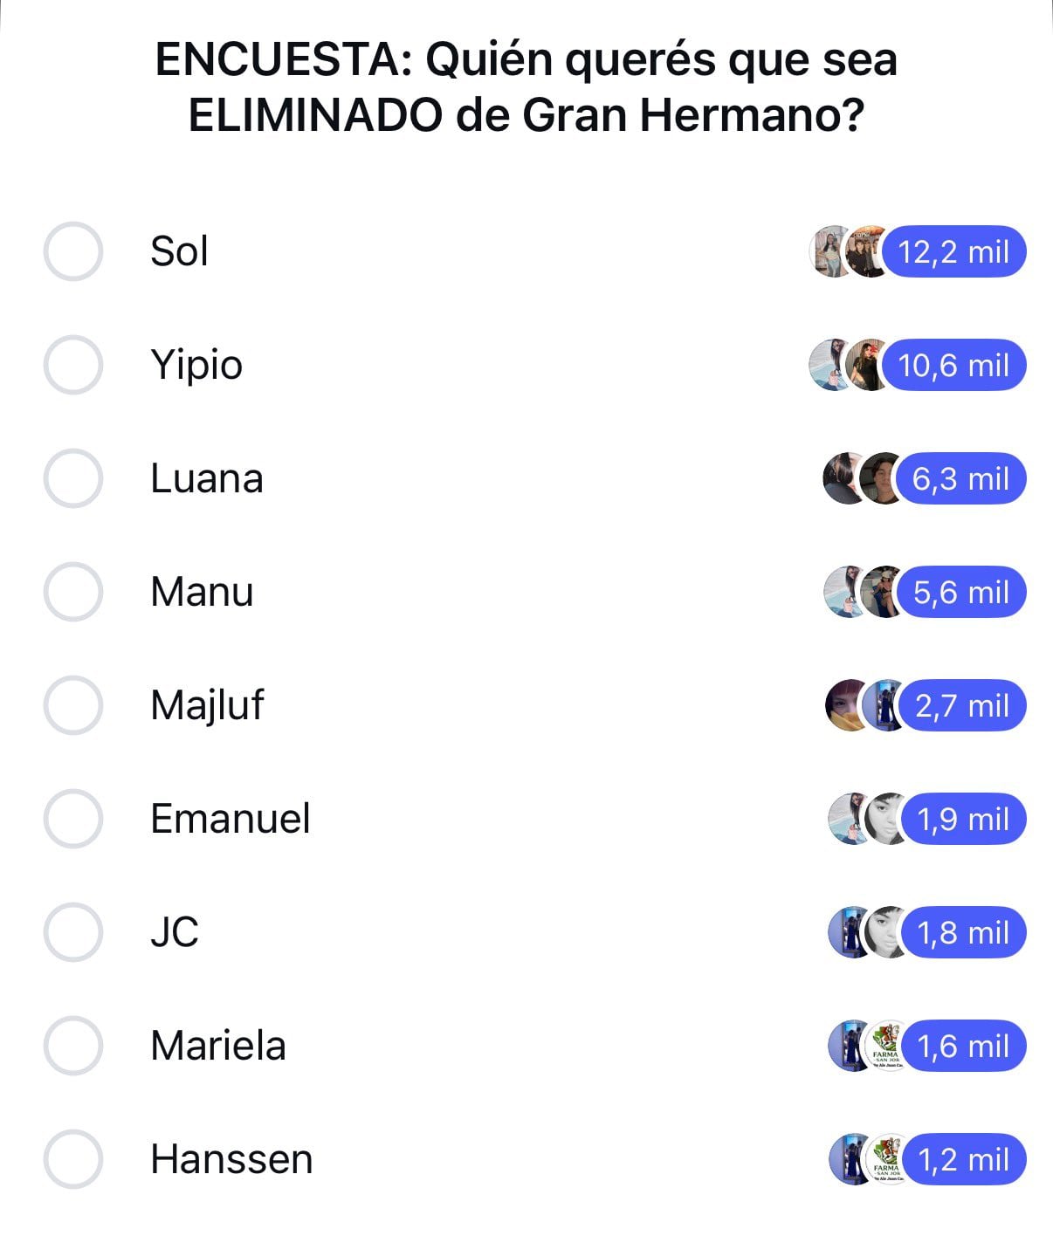The height and width of the screenshot is (1236, 1053).
Task: Click the Hanssen option label
Action: click(x=231, y=1159)
